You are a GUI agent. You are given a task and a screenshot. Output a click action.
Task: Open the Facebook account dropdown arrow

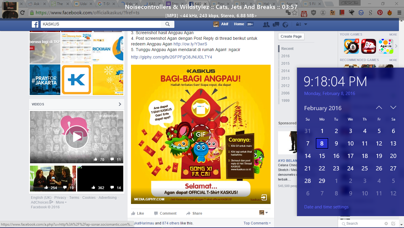tap(306, 24)
